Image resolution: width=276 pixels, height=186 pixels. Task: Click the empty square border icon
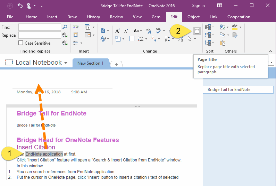(x=132, y=39)
